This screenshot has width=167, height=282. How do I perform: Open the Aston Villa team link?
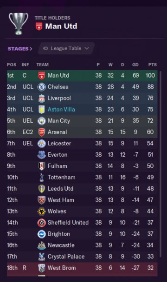click(61, 109)
